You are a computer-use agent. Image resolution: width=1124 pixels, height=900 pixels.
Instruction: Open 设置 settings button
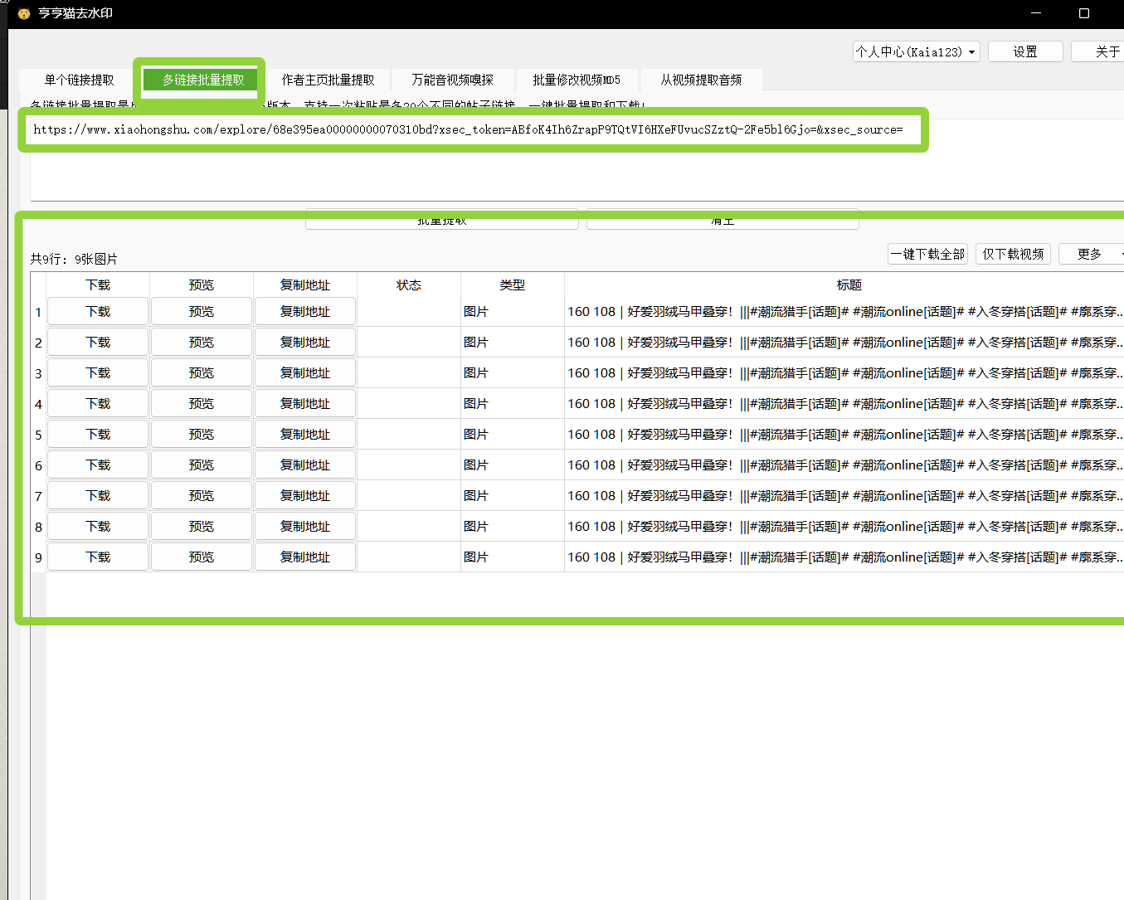coord(1024,51)
